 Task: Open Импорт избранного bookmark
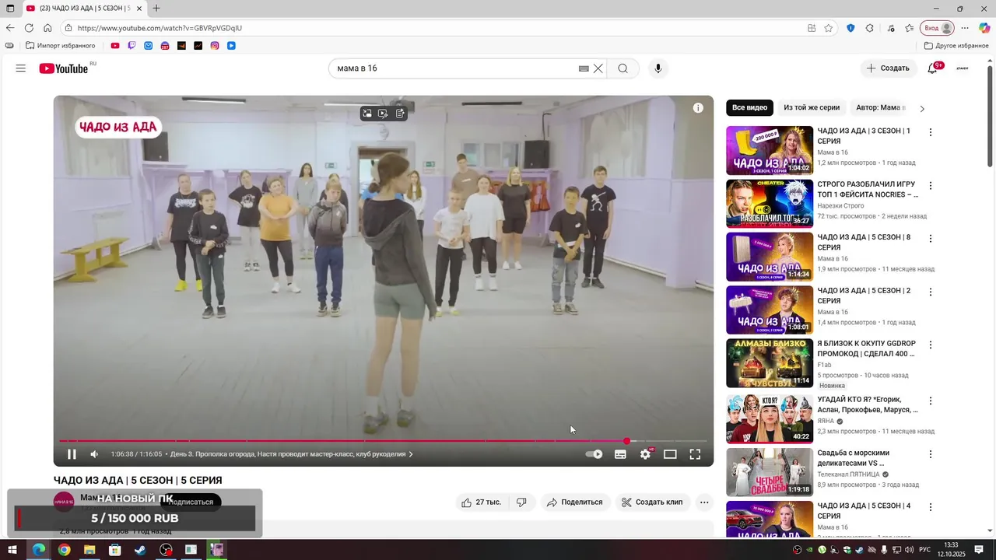pyautogui.click(x=61, y=46)
